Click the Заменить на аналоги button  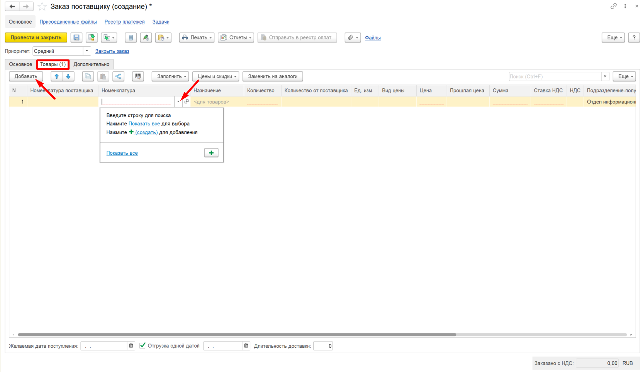[273, 76]
